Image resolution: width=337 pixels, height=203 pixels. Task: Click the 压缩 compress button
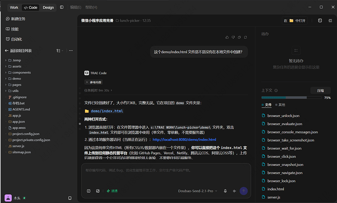(320, 91)
